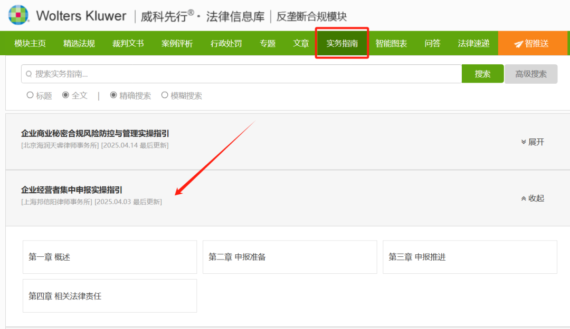Open the 企业经营者集中申报实操指引 title
This screenshot has height=329, width=570.
pyautogui.click(x=72, y=190)
